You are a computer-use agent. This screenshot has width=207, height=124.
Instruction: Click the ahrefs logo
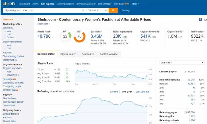tap(9, 4)
